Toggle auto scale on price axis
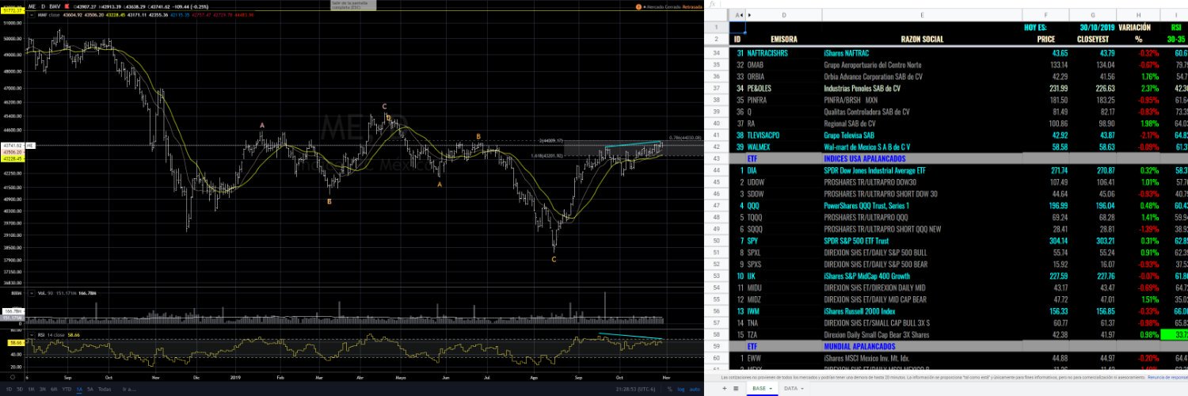 pyautogui.click(x=695, y=389)
